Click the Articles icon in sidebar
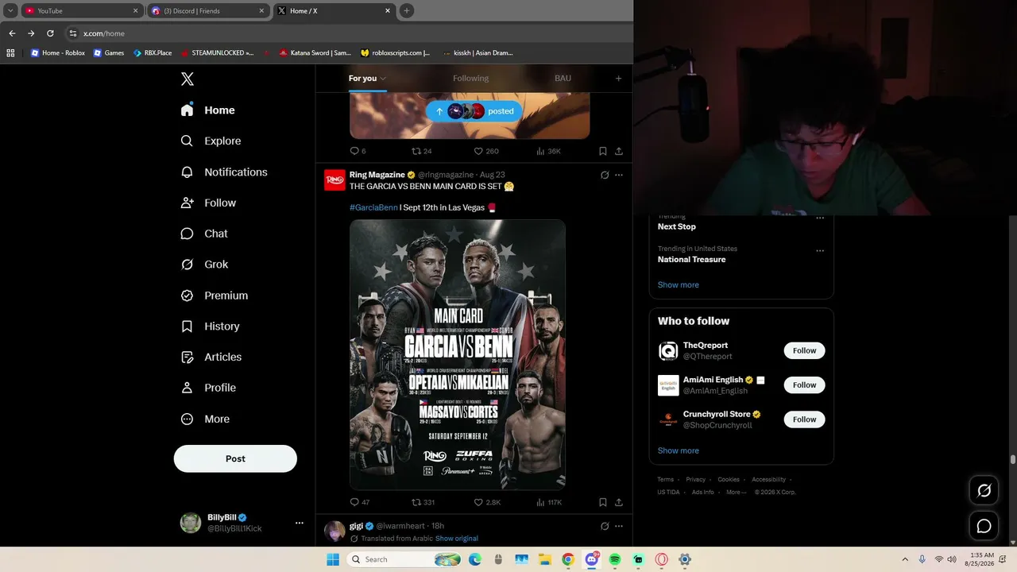Screen dimensions: 1017x572 click(x=187, y=357)
